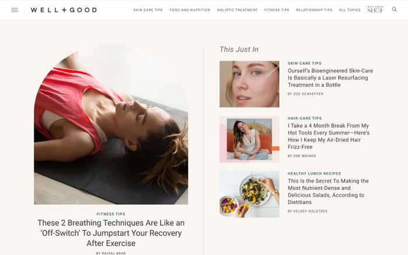Open Relationship Tips nav item
This screenshot has height=255, width=408.
[314, 10]
